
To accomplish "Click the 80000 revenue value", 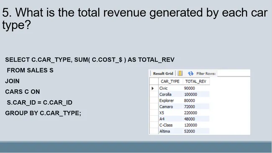I will [x=190, y=101].
